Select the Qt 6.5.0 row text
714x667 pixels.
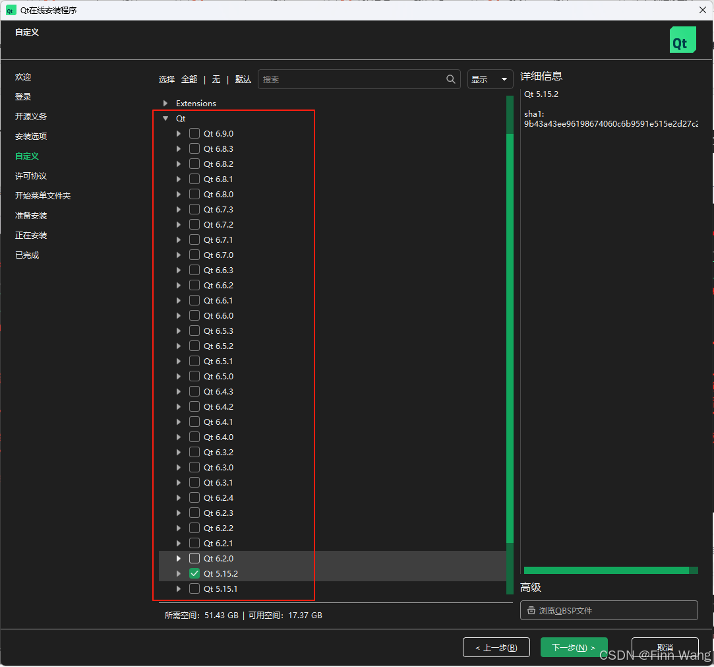(219, 376)
